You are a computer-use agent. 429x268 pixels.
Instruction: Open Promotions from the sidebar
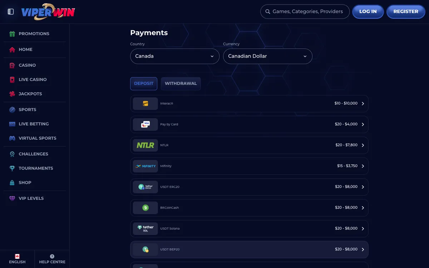pyautogui.click(x=35, y=34)
